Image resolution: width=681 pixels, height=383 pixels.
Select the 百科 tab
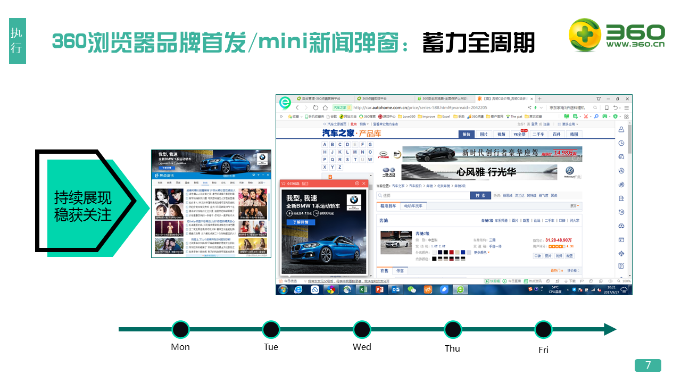pos(557,134)
